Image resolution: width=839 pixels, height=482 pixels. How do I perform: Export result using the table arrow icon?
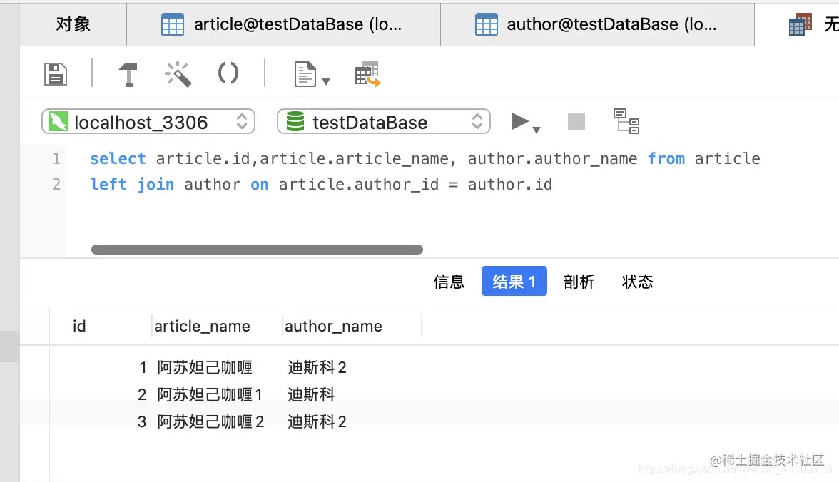tap(367, 74)
